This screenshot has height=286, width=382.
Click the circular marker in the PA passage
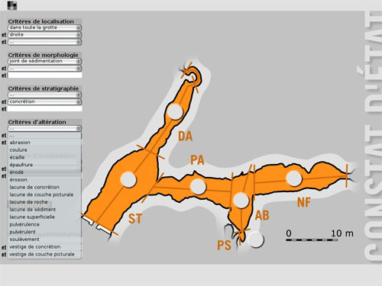pos(198,186)
